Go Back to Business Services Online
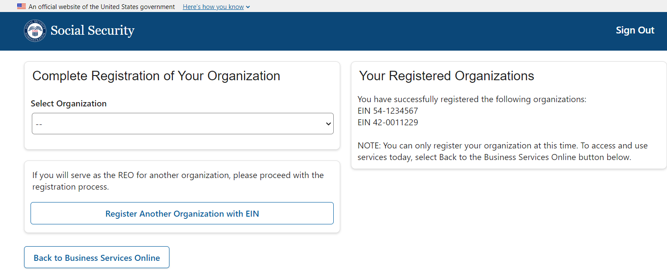 [97, 257]
